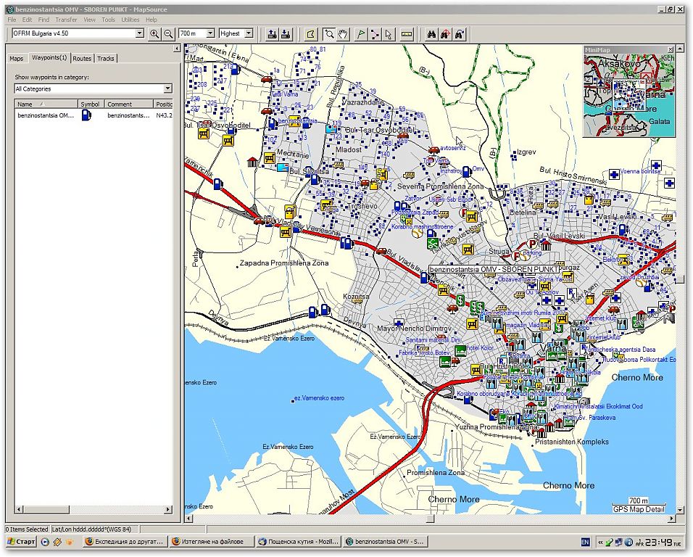Viewport: 693px width, 557px height.
Task: Click the Find Places binoculars icon
Action: pyautogui.click(x=431, y=33)
